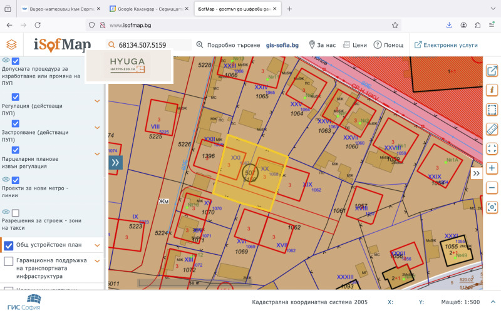Uncheck Общ устройствен план checkbox
The image size is (501, 313).
tap(9, 245)
